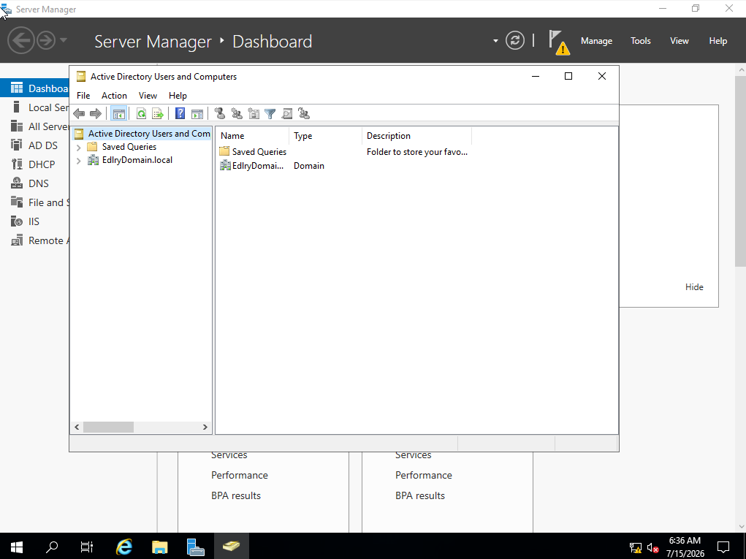746x559 pixels.
Task: Click the Hide link in Server Manager
Action: point(694,287)
